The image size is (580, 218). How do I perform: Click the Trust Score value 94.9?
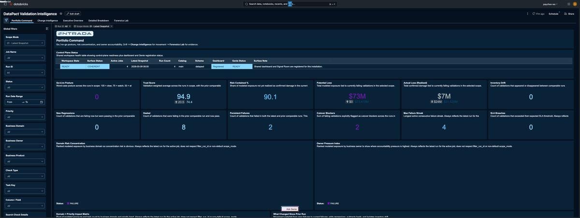(183, 97)
